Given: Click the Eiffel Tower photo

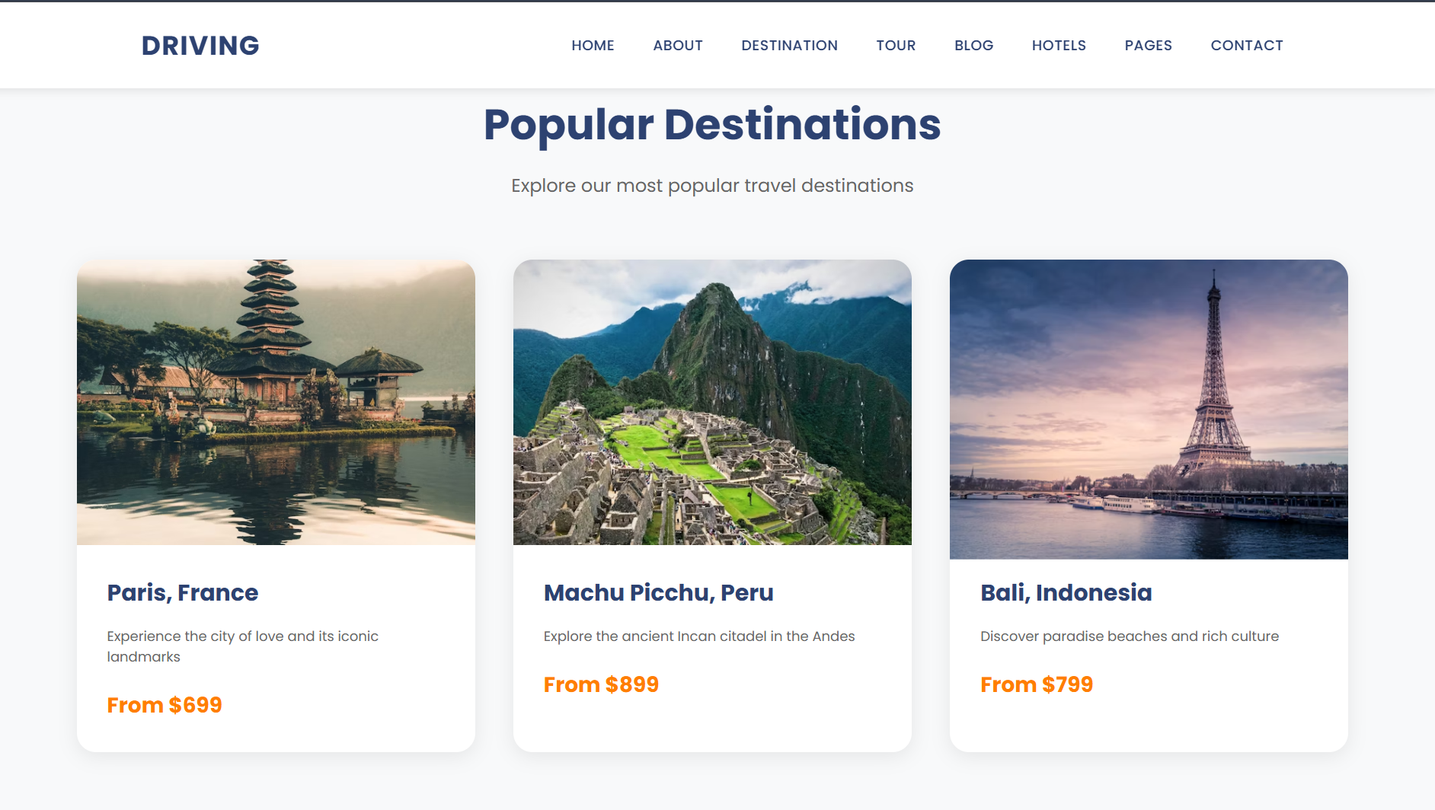Looking at the screenshot, I should [1149, 410].
